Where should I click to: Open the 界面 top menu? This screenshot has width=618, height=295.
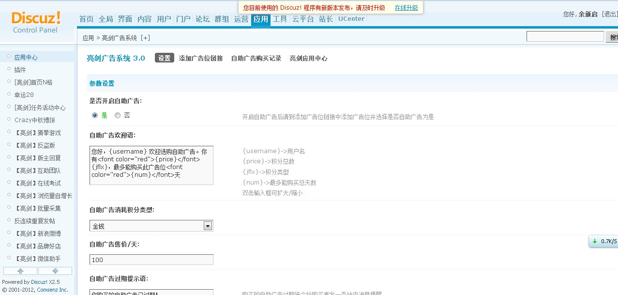(x=125, y=19)
